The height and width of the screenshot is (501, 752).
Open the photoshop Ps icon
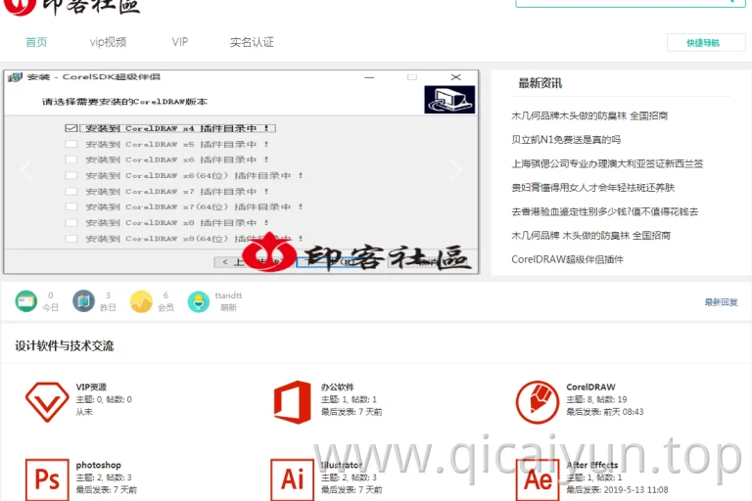tap(47, 479)
